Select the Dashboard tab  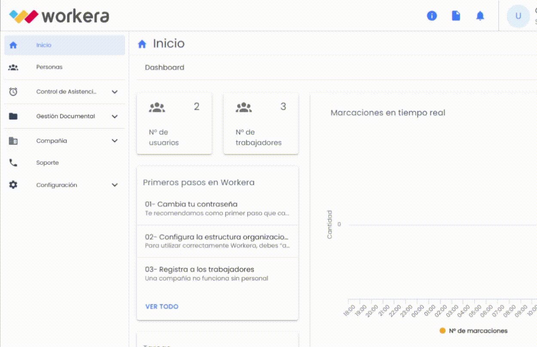coord(165,67)
